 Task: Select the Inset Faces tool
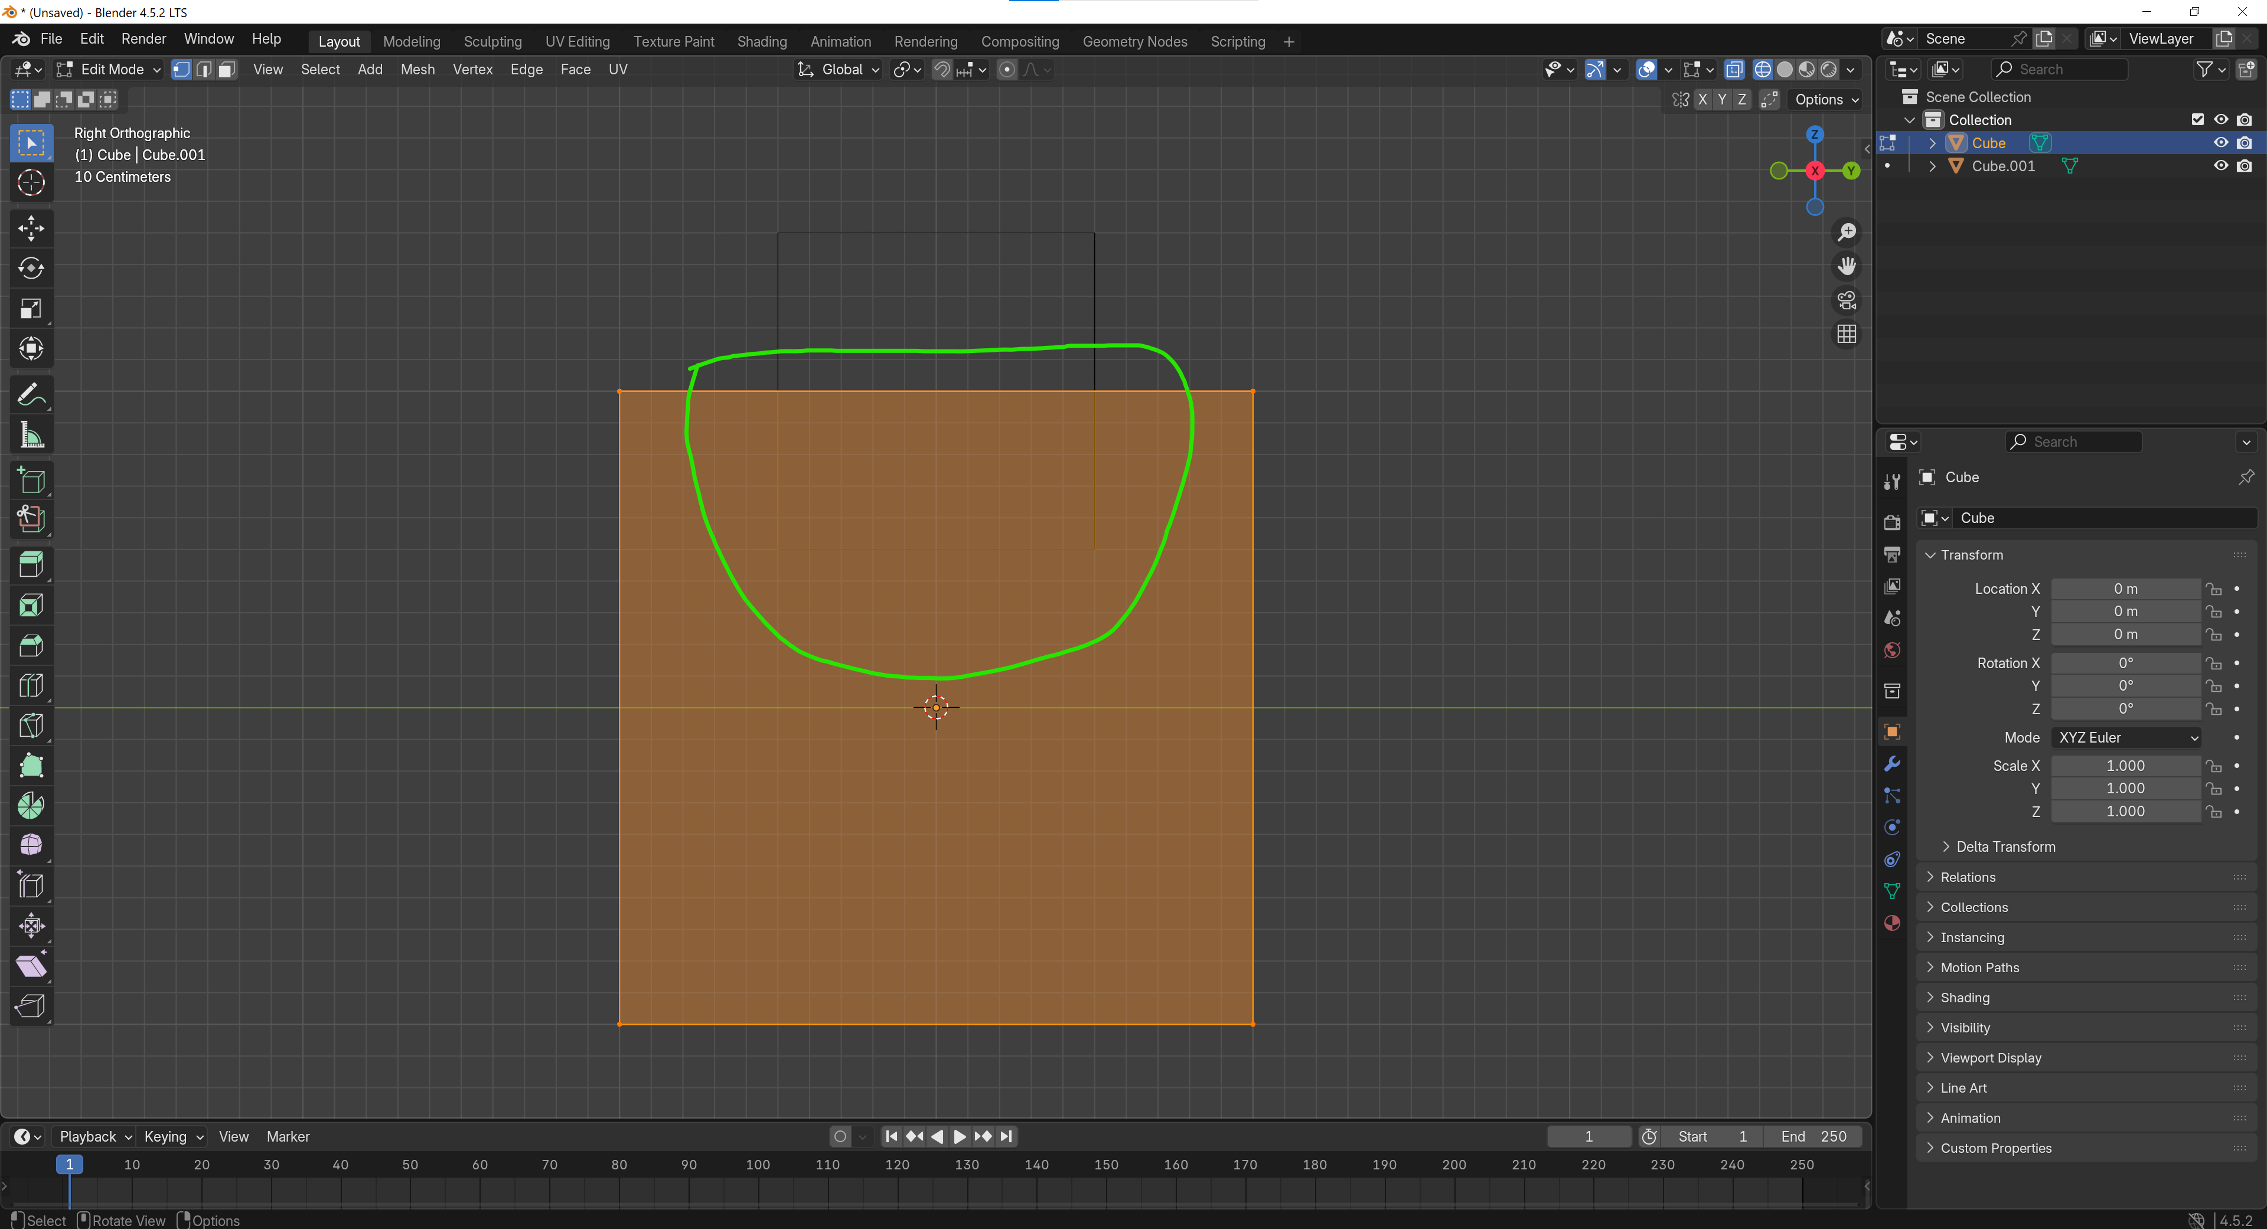point(31,605)
